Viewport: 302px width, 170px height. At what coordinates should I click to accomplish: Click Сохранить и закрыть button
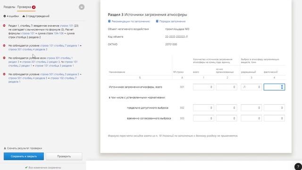[x=24, y=156]
